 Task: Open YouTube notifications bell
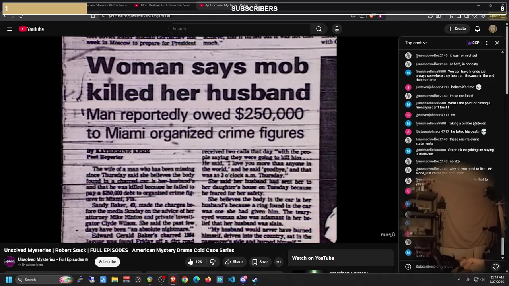tap(477, 29)
